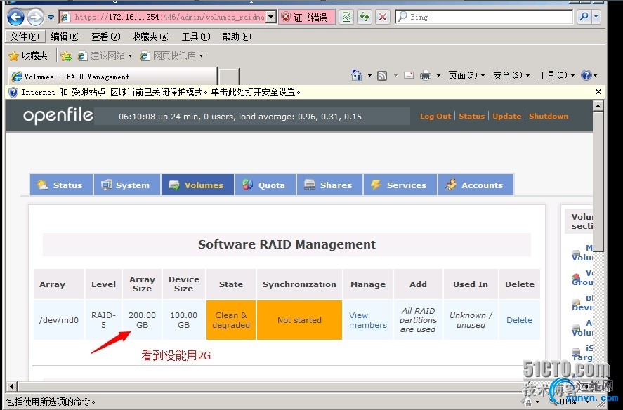Viewport: 623px width, 410px height.
Task: Click the printer icon
Action: coord(426,75)
